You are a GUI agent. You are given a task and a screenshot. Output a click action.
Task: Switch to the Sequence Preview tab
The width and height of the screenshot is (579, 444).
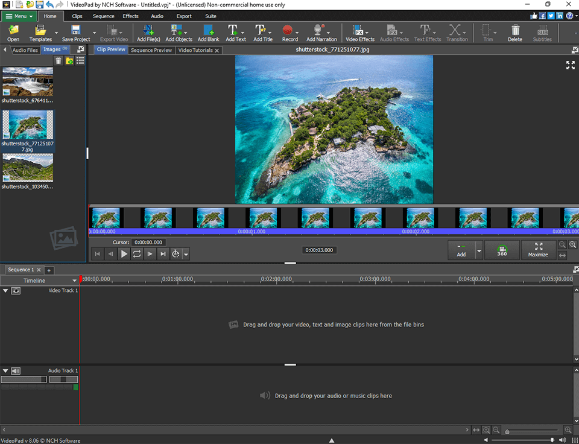click(x=151, y=50)
